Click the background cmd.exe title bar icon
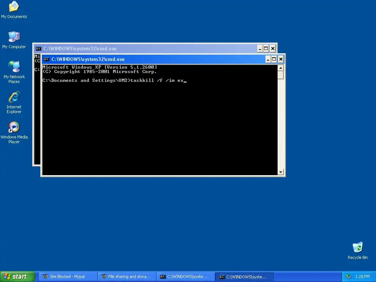 tap(38, 49)
